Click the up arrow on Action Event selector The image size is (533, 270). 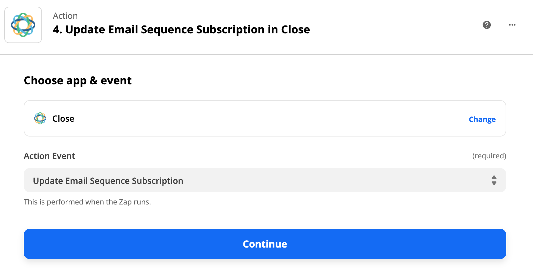coord(494,177)
